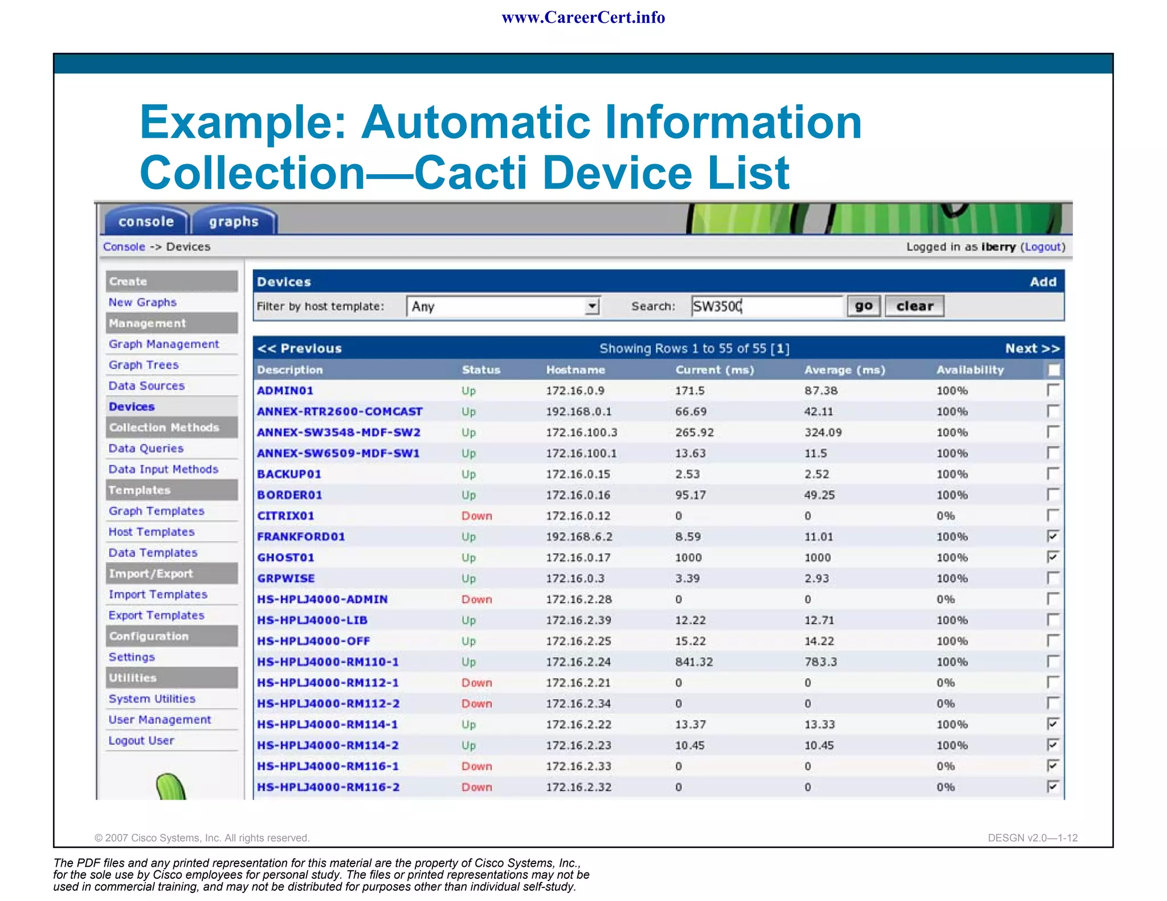Viewport: 1167px width, 901px height.
Task: Open the ANNEX-RTR2600-COMCAST device
Action: pos(340,411)
